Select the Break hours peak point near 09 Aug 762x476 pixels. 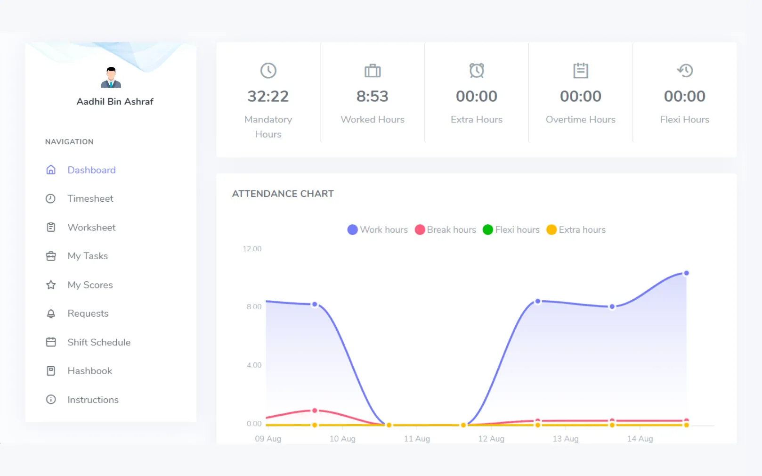315,410
